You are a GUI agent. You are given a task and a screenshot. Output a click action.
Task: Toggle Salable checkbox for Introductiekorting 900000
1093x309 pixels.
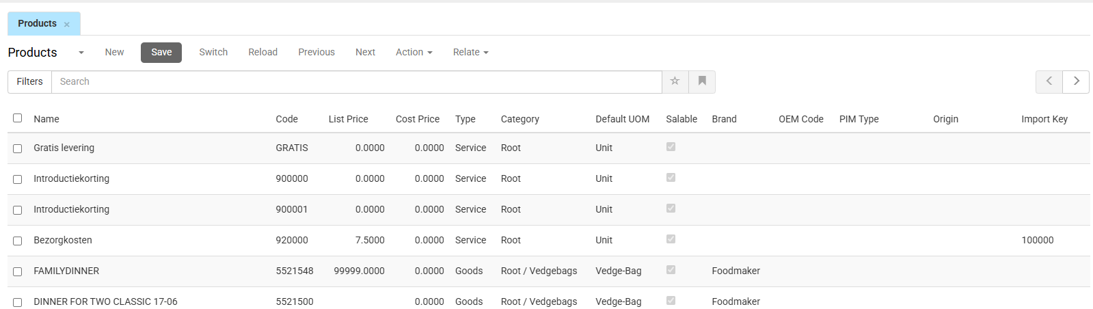(671, 178)
